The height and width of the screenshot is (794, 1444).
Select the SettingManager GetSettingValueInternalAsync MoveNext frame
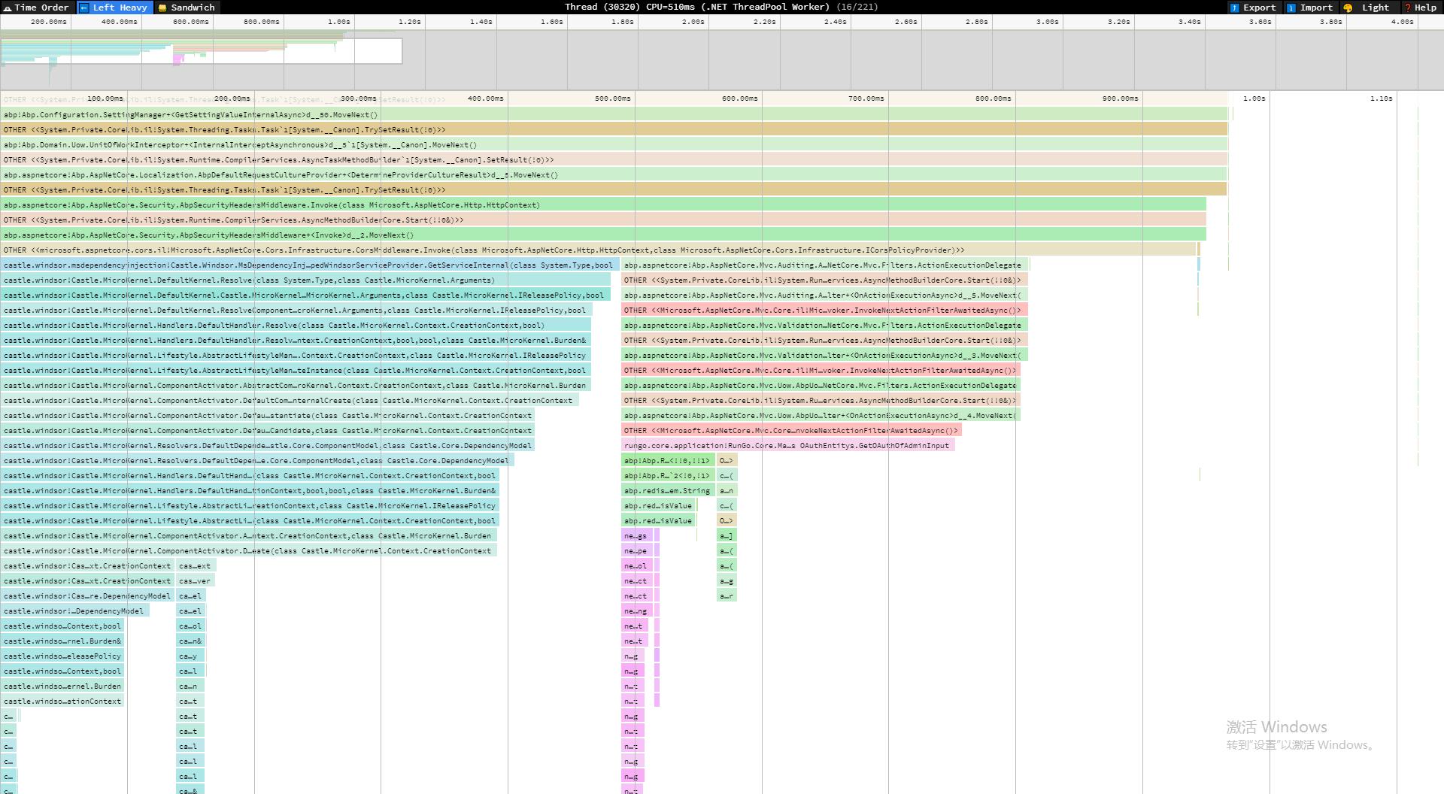(x=614, y=114)
